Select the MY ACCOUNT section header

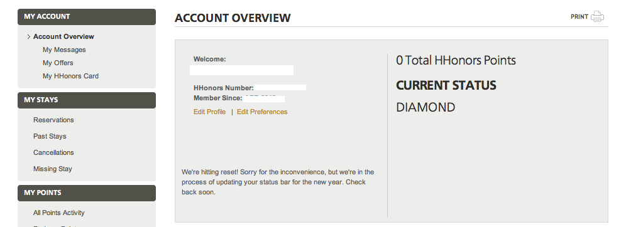87,17
